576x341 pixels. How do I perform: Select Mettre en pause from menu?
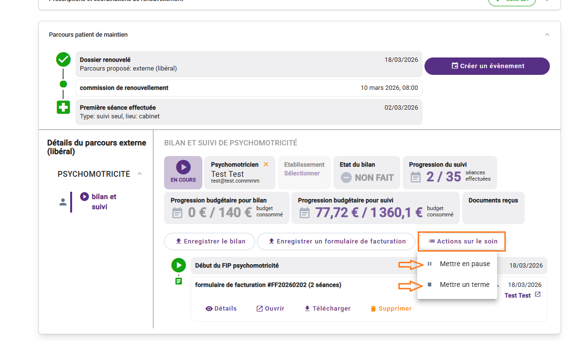pos(464,264)
